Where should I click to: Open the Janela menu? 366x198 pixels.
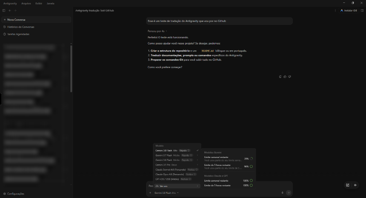point(50,4)
